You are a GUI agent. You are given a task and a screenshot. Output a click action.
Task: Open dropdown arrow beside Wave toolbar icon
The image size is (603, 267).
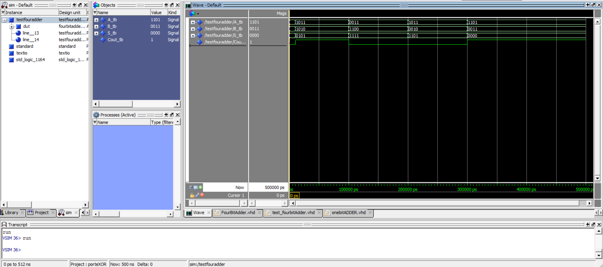coord(198,14)
